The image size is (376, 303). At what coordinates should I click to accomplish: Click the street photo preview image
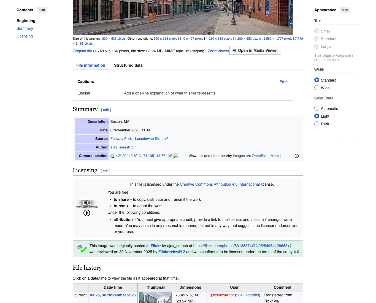tap(183, 17)
